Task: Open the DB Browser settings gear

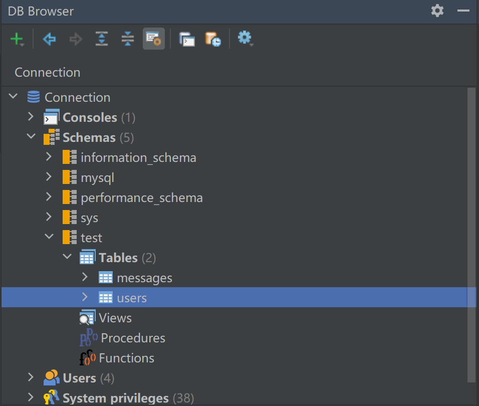Action: point(244,39)
